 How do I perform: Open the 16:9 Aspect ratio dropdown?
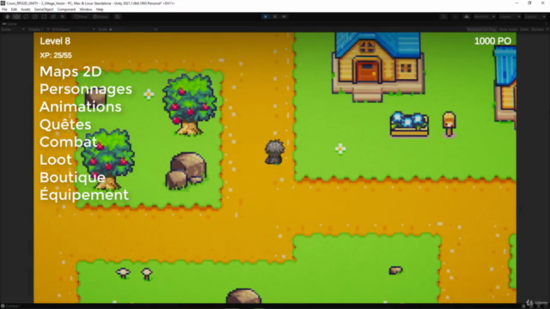[73, 29]
